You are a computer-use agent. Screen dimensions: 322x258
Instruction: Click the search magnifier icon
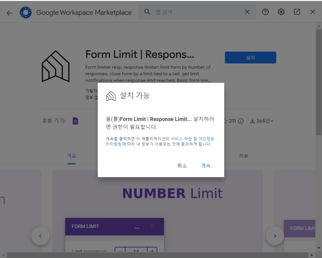tap(147, 12)
